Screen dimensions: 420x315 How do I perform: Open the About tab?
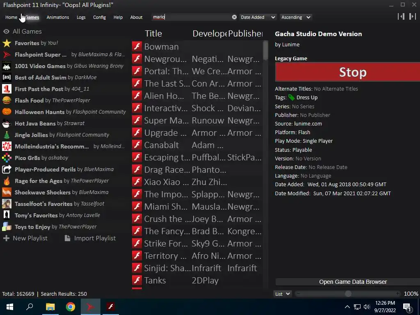[x=136, y=17]
